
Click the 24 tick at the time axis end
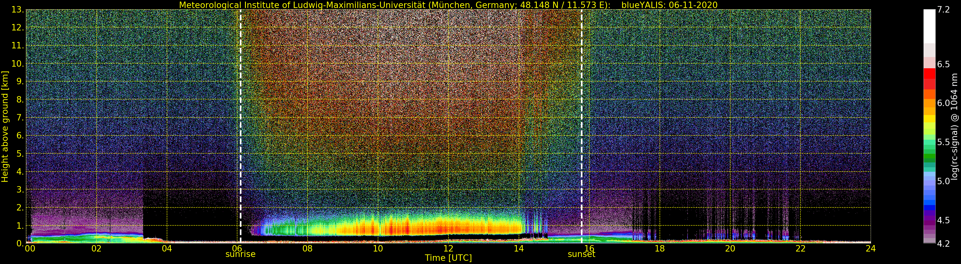pyautogui.click(x=870, y=249)
